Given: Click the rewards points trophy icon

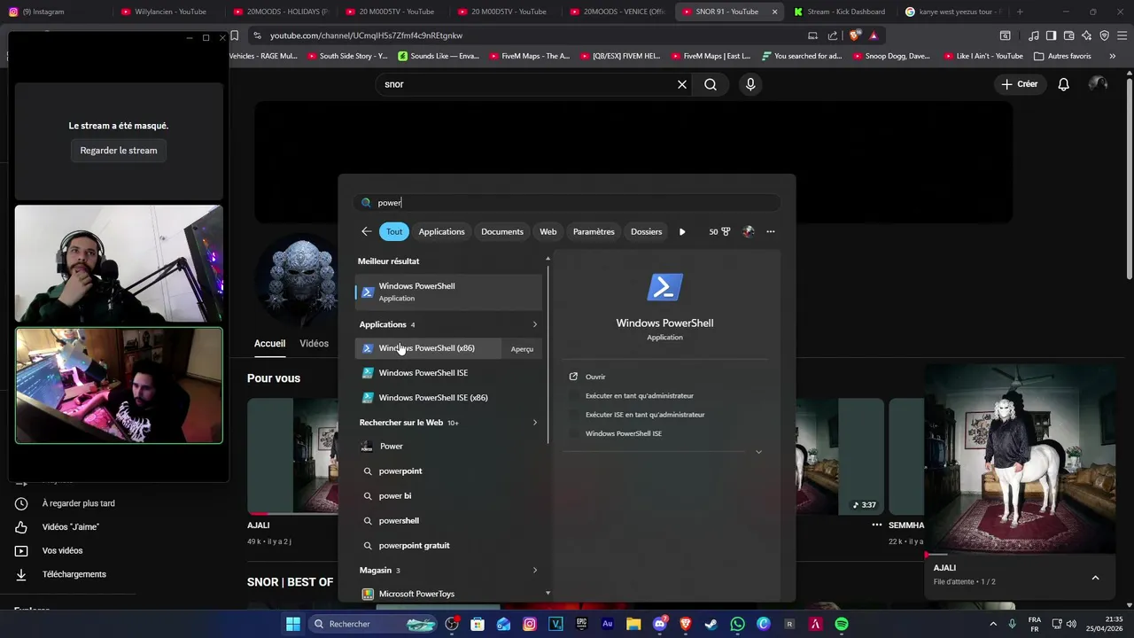Looking at the screenshot, I should 726,231.
